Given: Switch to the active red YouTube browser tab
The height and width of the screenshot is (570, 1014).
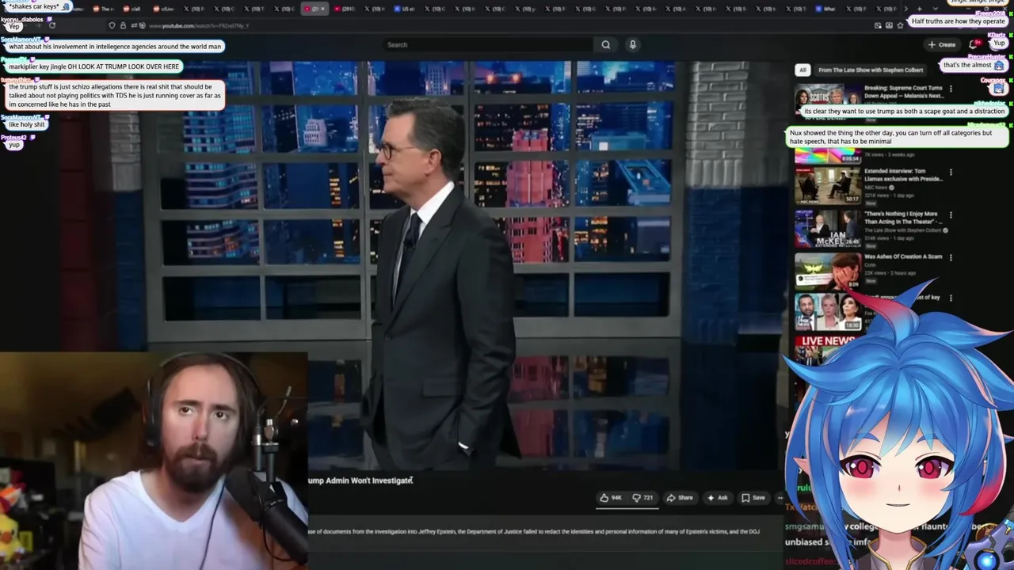Looking at the screenshot, I should (314, 9).
